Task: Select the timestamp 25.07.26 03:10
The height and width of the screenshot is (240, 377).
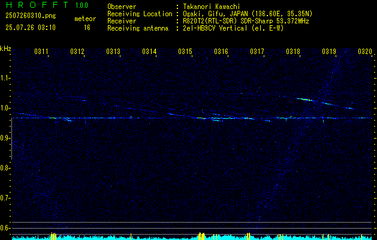Action: [31, 28]
